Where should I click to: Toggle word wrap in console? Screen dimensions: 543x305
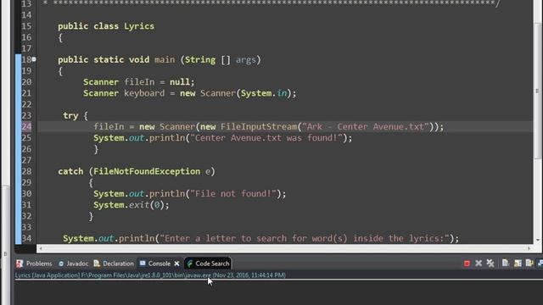[x=529, y=263]
